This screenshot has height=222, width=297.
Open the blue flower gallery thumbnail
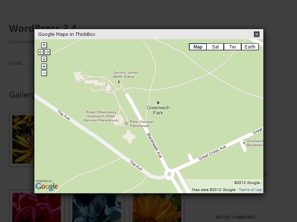pyautogui.click(x=97, y=208)
